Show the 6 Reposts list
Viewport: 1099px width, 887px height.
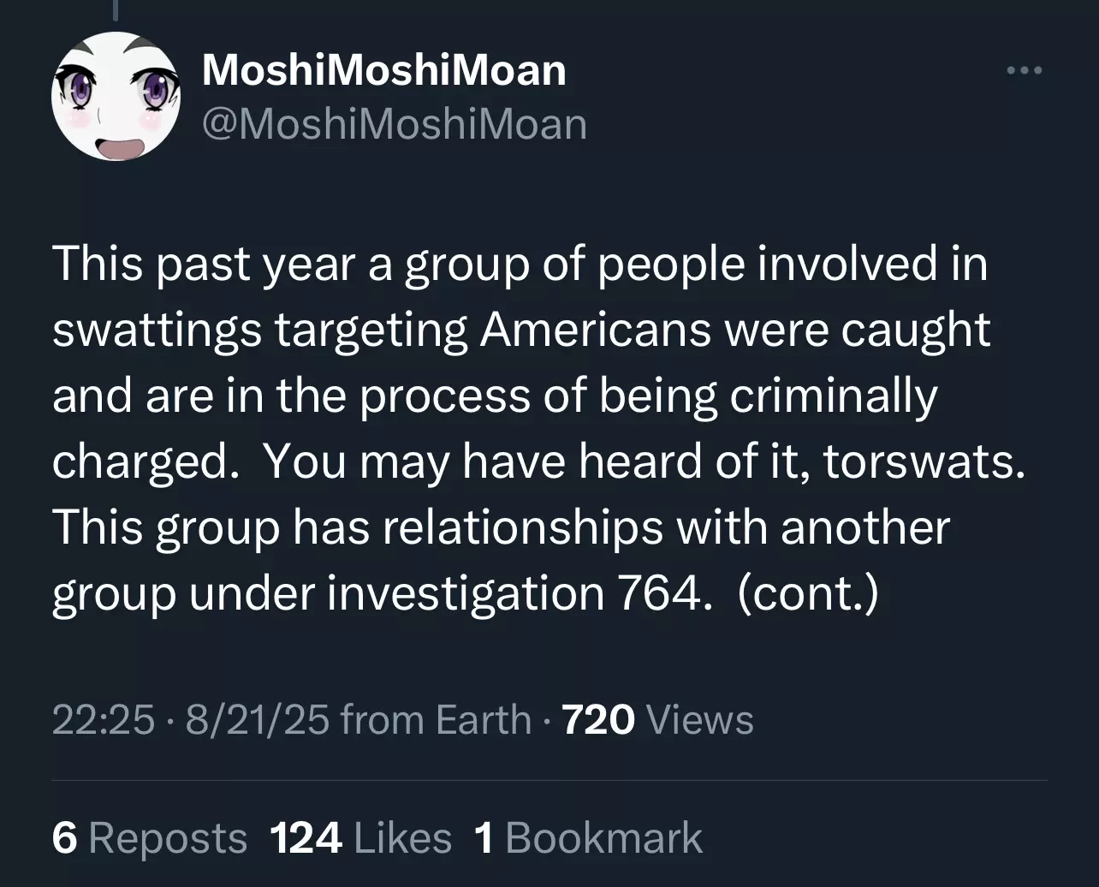(150, 837)
